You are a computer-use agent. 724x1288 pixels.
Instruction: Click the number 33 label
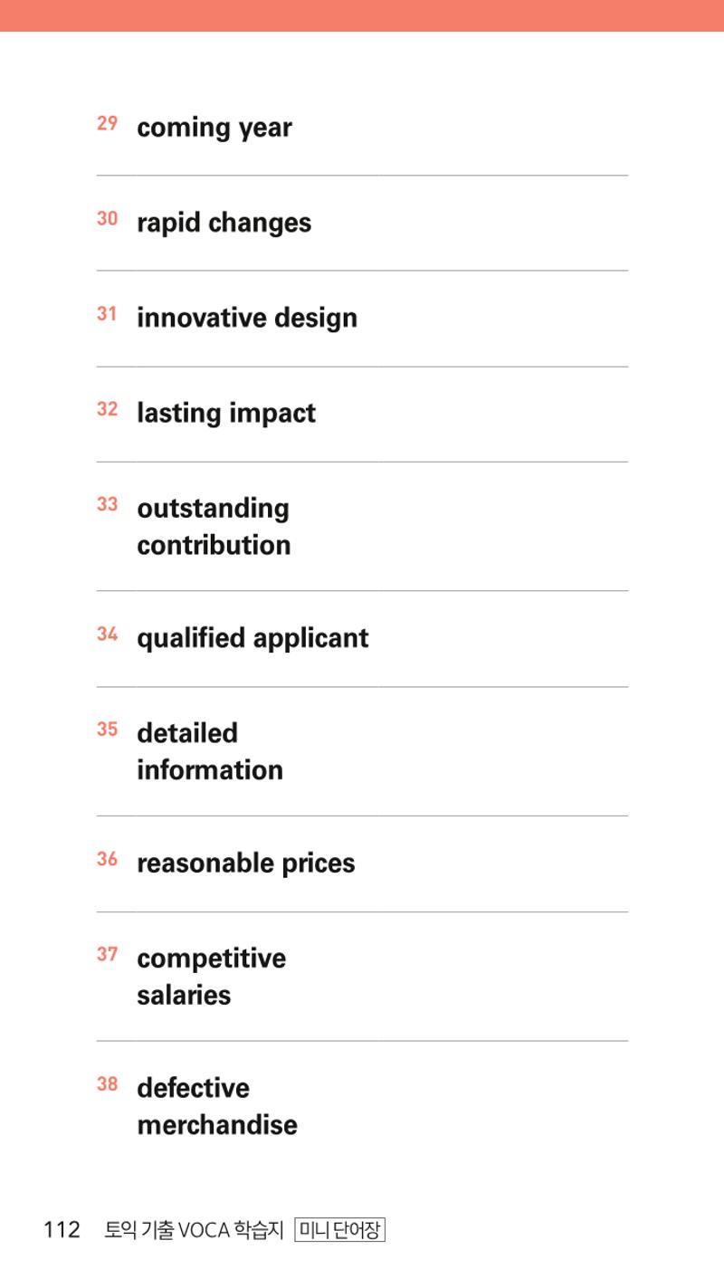(108, 504)
